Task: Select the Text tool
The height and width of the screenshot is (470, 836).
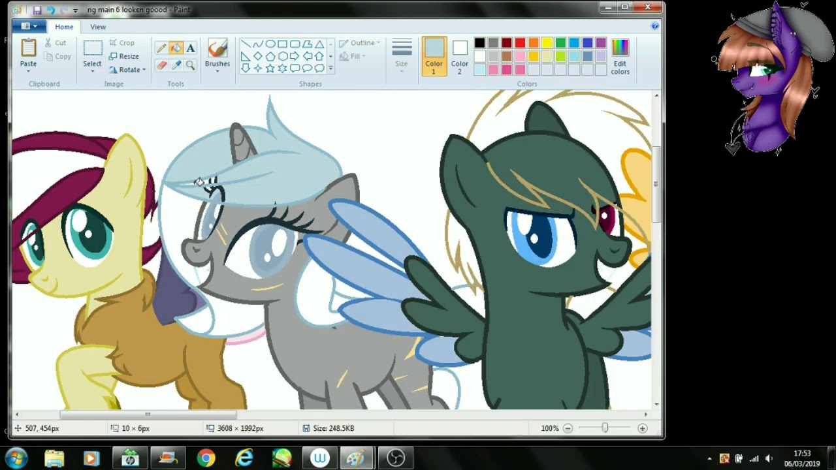Action: point(190,48)
